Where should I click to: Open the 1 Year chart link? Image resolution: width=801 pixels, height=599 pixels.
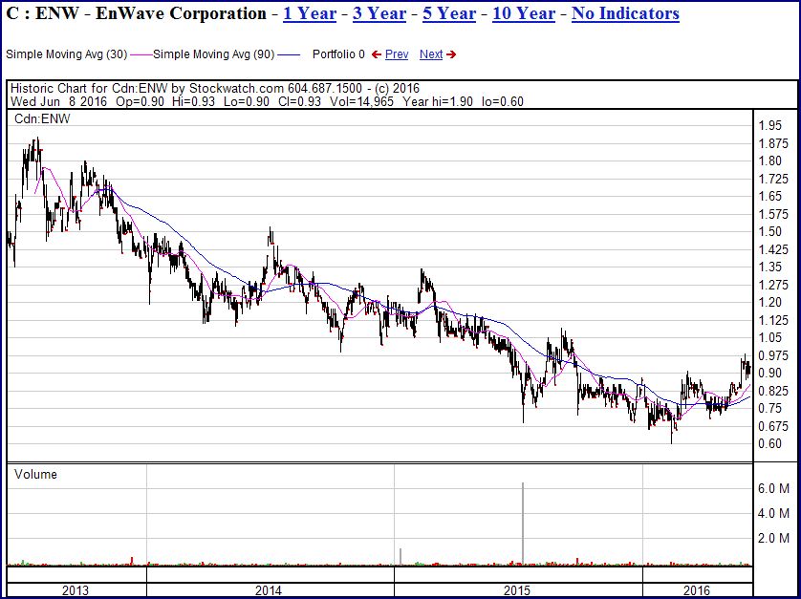point(310,13)
